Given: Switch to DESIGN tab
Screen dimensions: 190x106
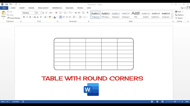Looking at the screenshot, I should point(31,8).
